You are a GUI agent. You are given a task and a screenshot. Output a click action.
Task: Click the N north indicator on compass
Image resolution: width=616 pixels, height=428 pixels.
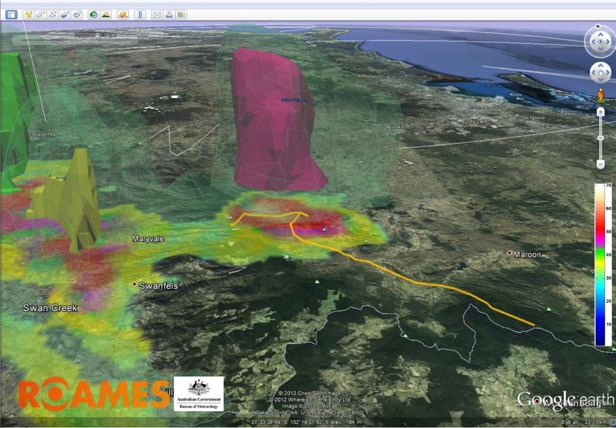point(599,26)
